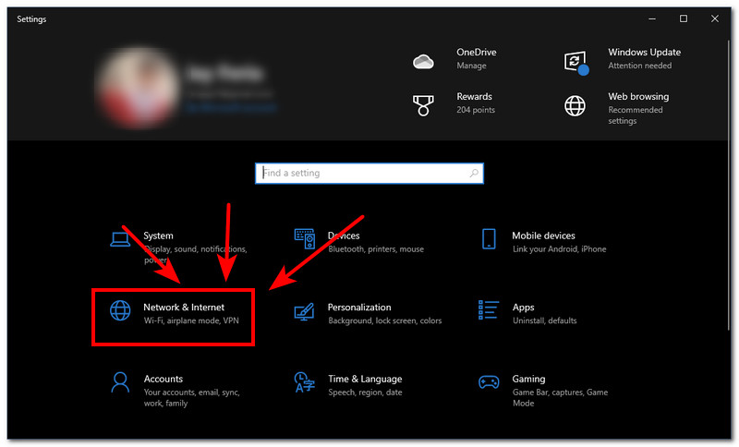Click the Manage text under OneDrive

pos(471,66)
